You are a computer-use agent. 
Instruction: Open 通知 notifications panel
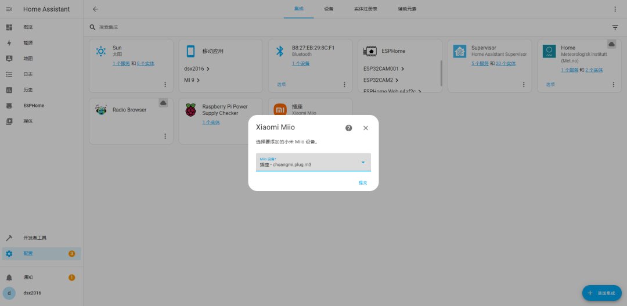tap(42, 278)
